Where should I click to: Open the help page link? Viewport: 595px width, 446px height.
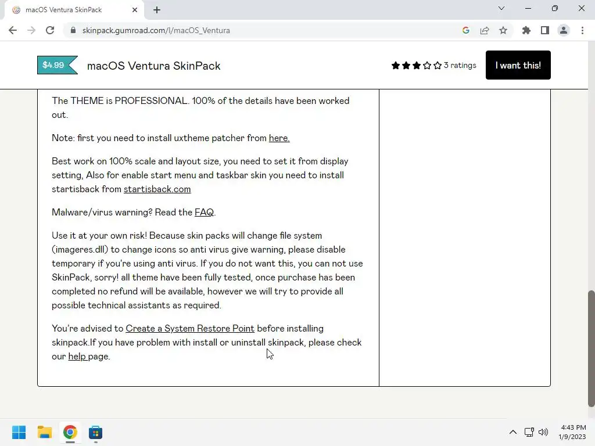77,357
